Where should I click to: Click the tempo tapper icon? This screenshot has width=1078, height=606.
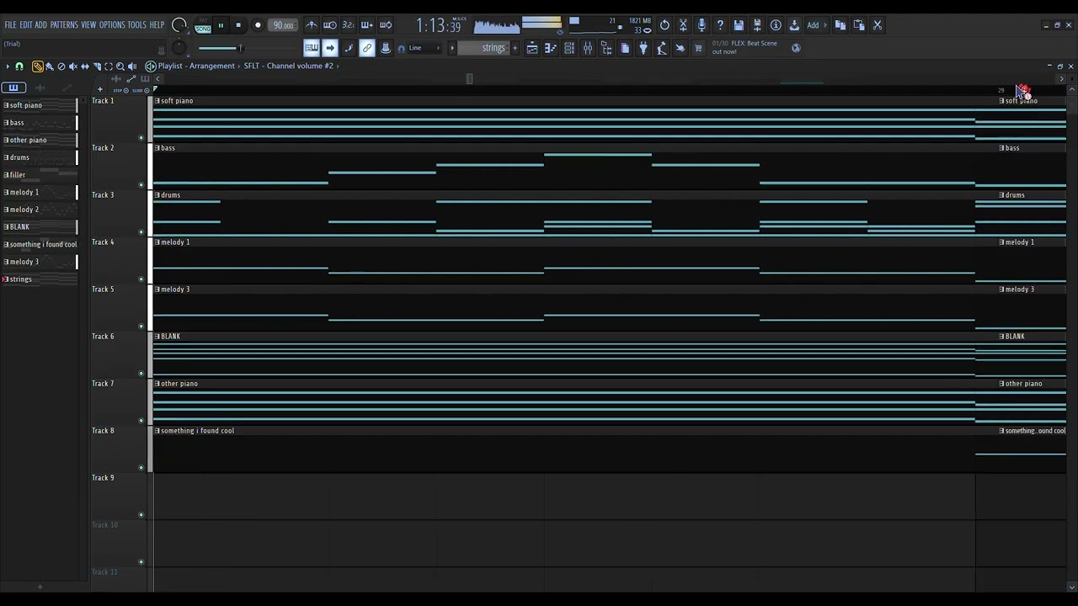pos(662,48)
